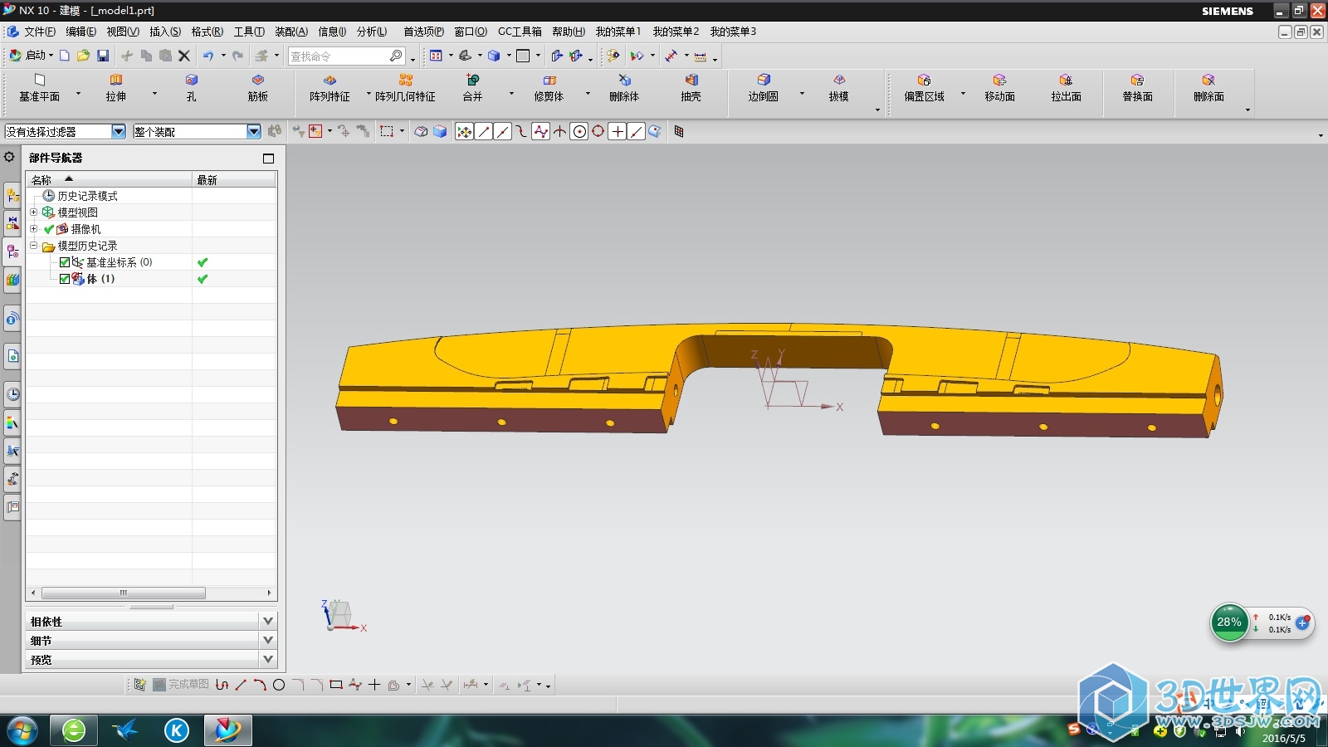
Task: Open the 插入(S) menu
Action: [164, 32]
